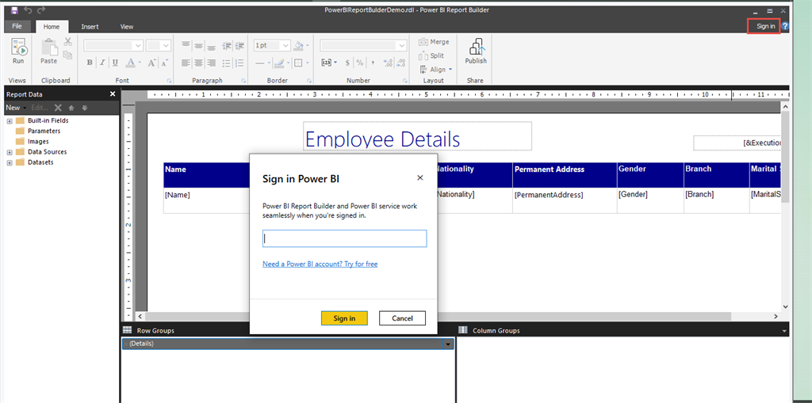Close the Sign in Power BI dialog

pos(420,178)
